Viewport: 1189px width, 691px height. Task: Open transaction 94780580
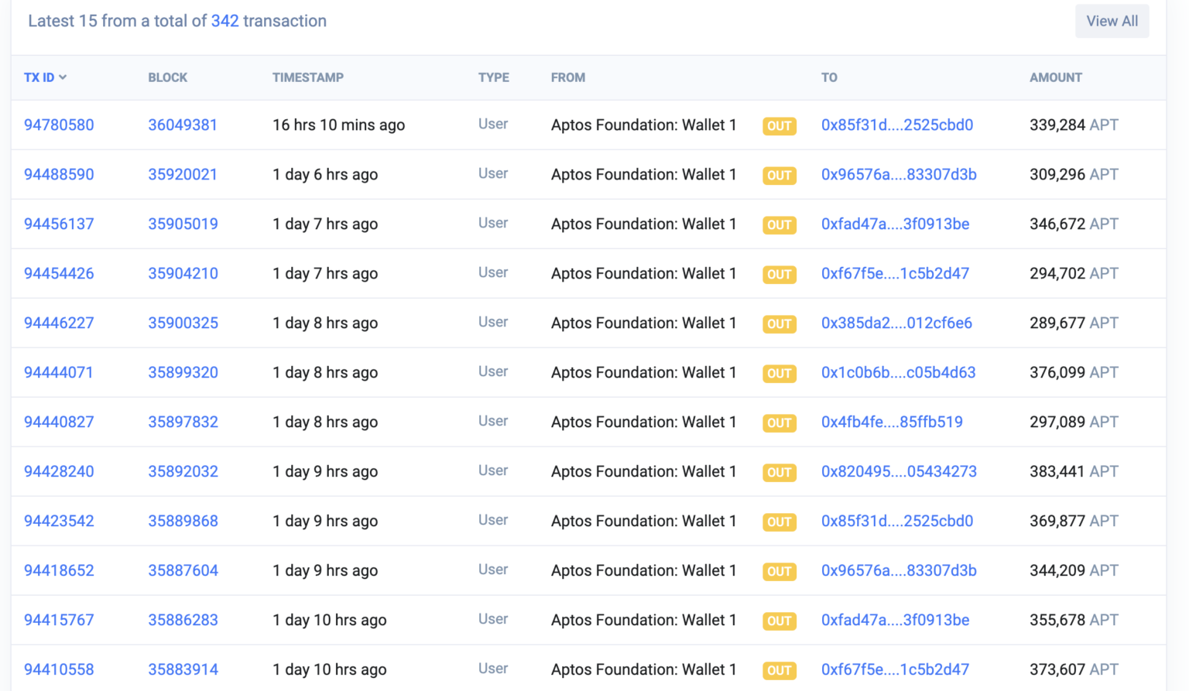pos(59,125)
